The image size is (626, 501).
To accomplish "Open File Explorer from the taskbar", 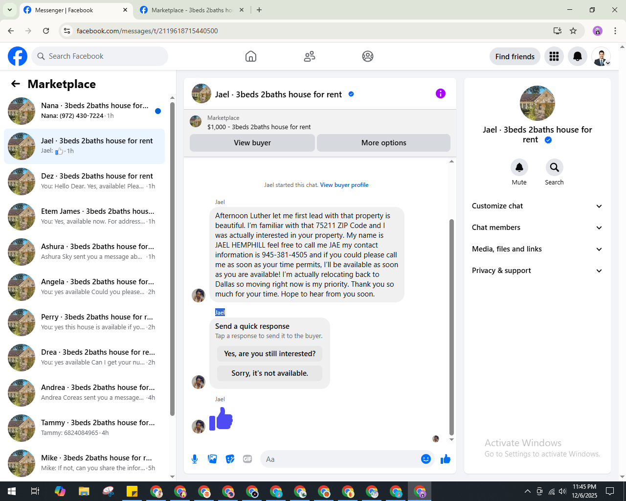I will coord(84,491).
